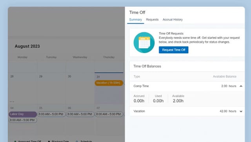
Task: Click the 8:00 AM - 5:00 PM shift on day 05
Action: (x=51, y=114)
